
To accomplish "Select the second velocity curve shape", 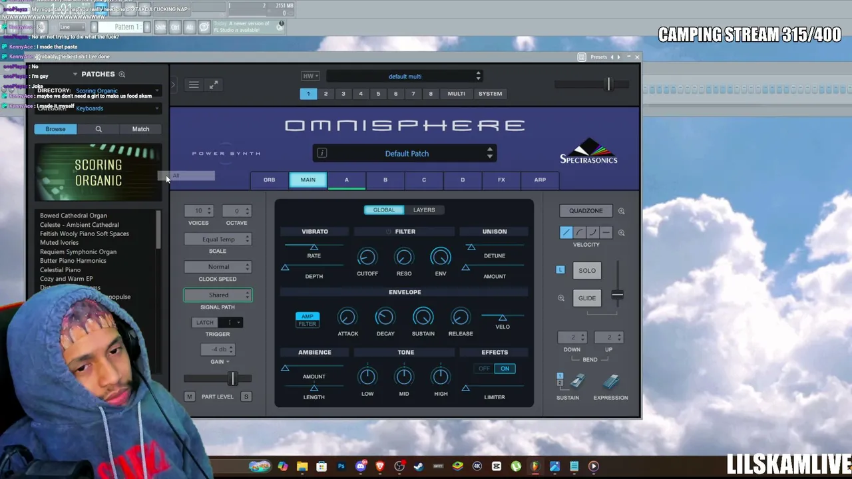I will [579, 232].
